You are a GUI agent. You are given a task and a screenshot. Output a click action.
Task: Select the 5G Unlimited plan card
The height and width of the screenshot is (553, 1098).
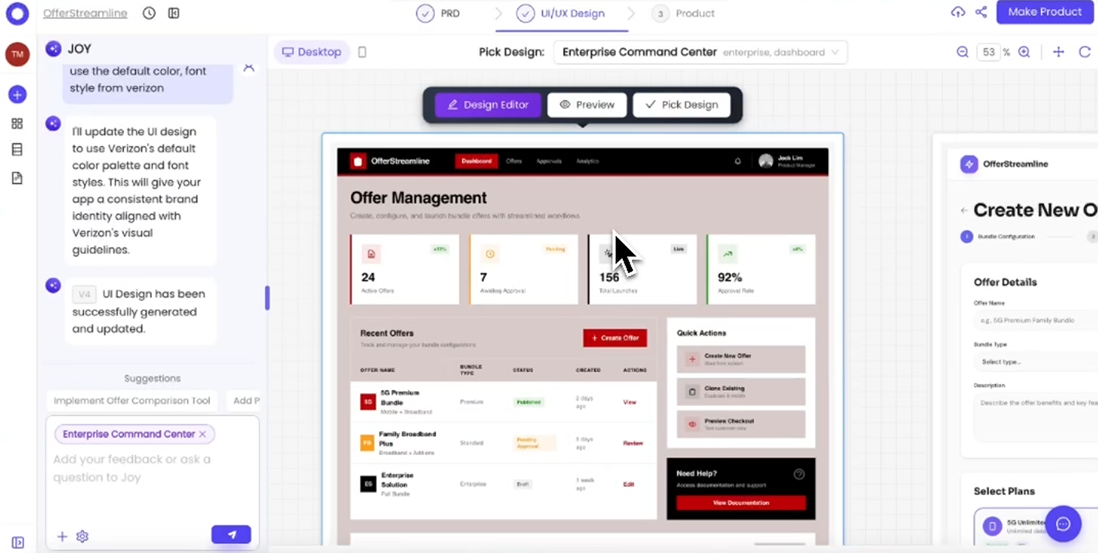[1035, 526]
